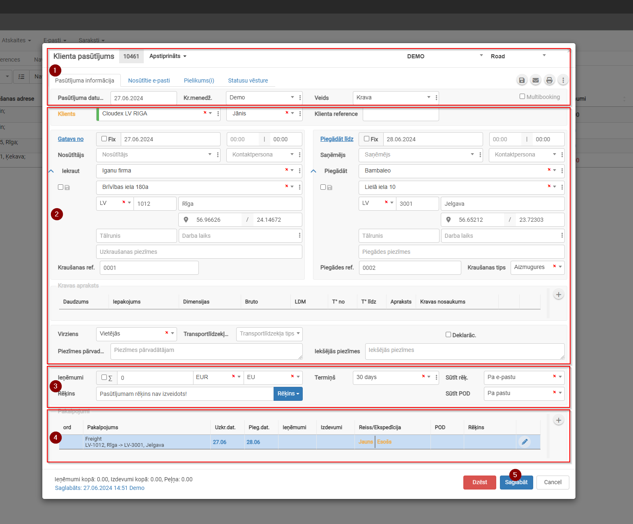The image size is (633, 524).
Task: Open the Atskaites menu in background
Action: click(x=16, y=40)
